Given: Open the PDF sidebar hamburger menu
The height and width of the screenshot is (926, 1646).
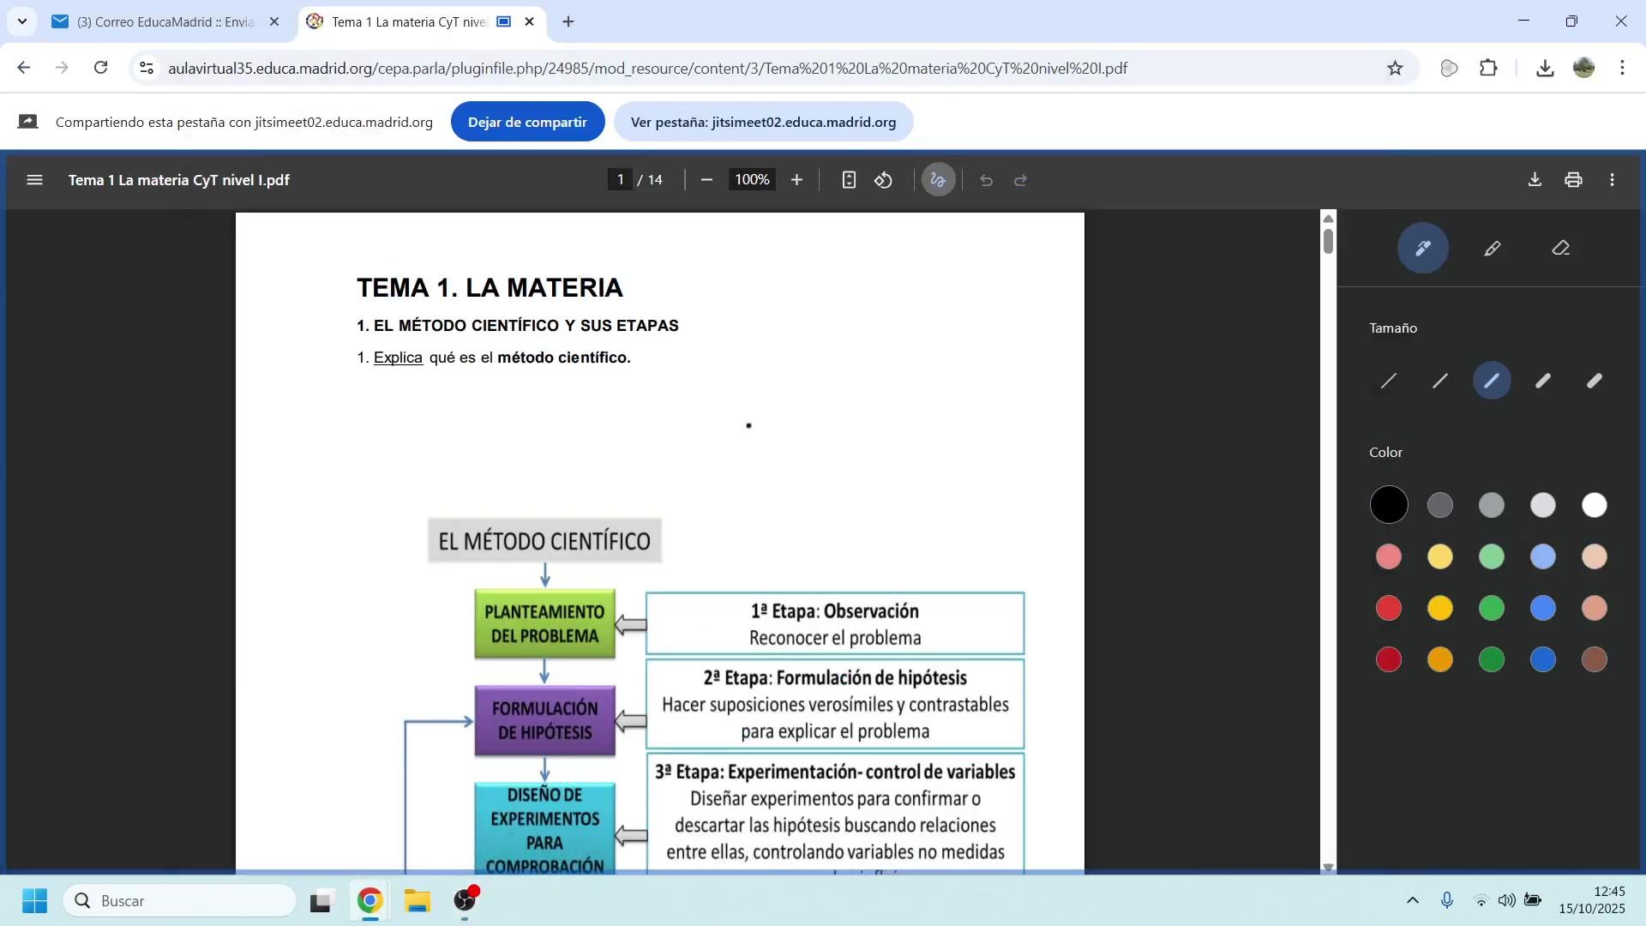Looking at the screenshot, I should [x=34, y=180].
